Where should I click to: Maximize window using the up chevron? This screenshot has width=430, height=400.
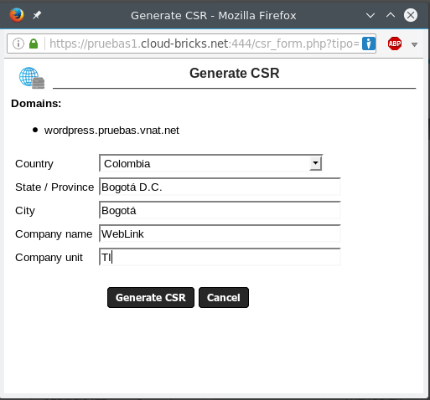[391, 15]
